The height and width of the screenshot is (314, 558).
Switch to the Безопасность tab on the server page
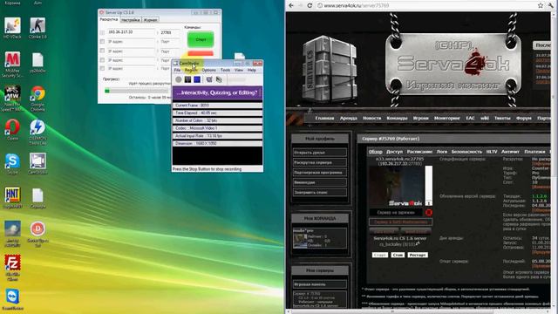click(x=466, y=151)
